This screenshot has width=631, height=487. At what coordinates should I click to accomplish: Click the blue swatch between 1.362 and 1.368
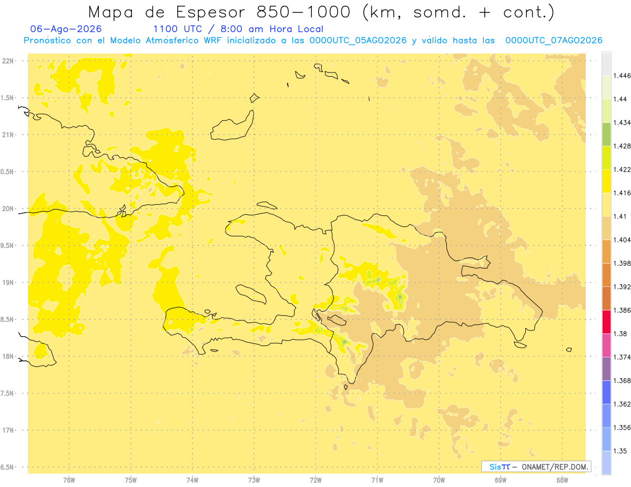click(606, 392)
